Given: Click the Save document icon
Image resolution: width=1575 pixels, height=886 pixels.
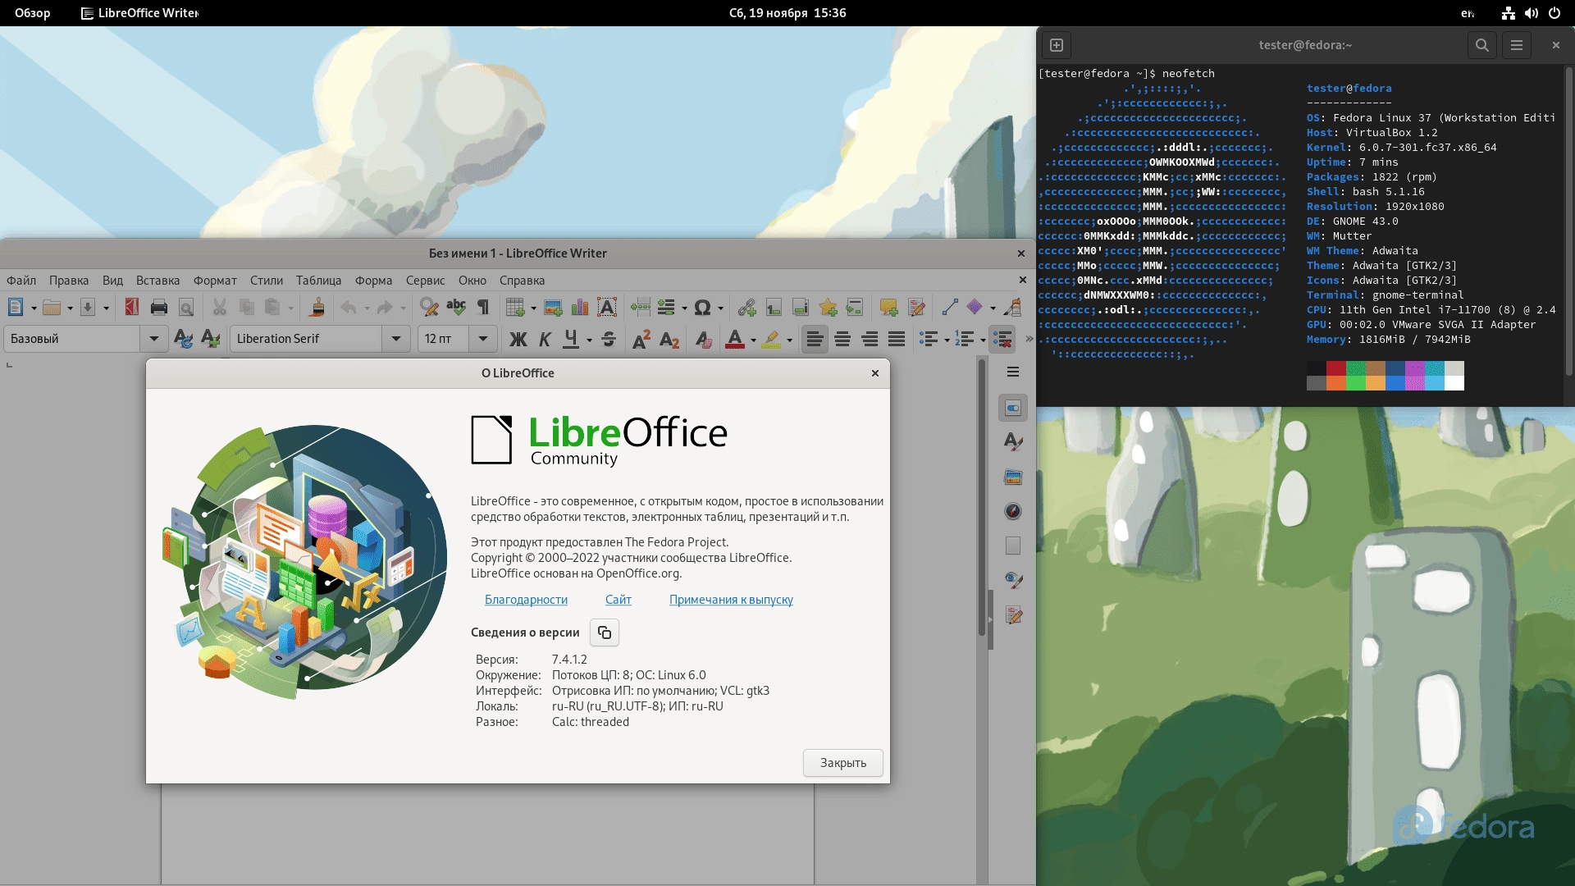Looking at the screenshot, I should 88,308.
